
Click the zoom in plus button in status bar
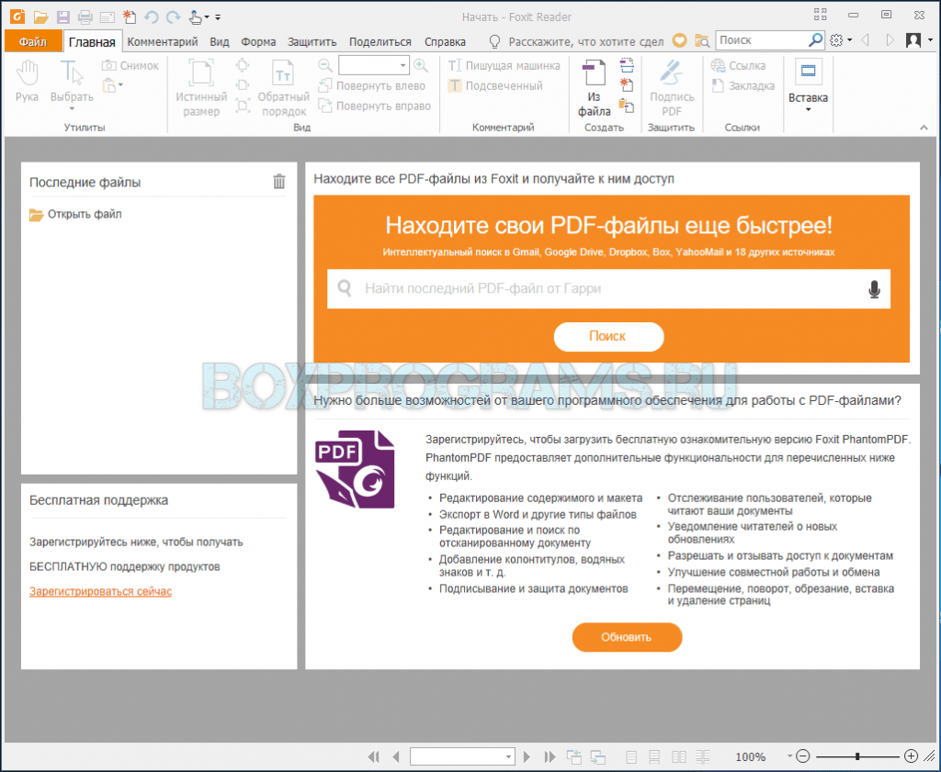click(911, 756)
